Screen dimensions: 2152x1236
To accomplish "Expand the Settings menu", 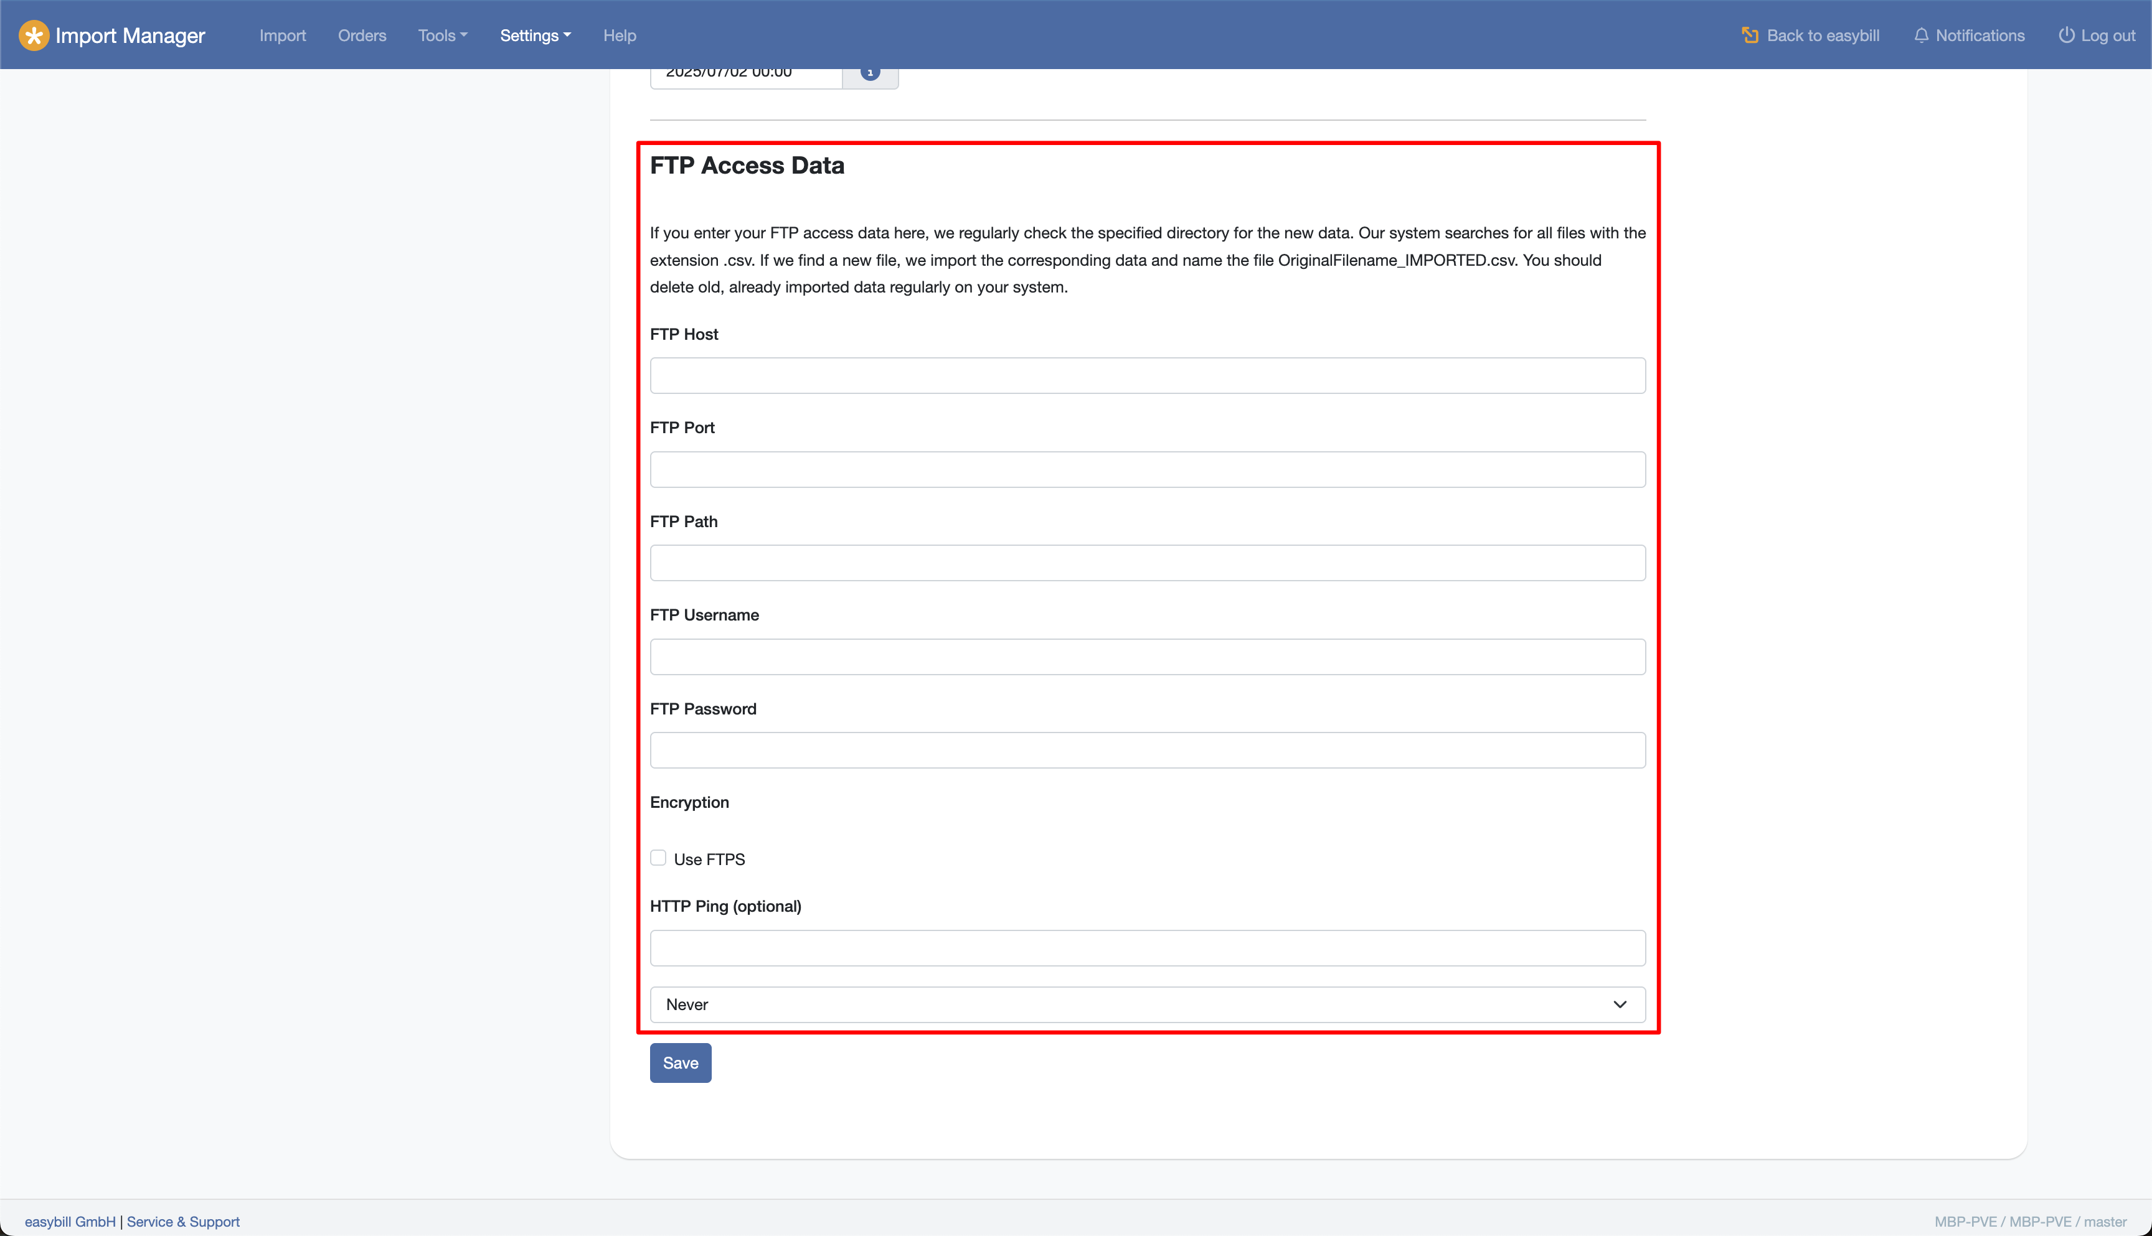I will click(535, 35).
